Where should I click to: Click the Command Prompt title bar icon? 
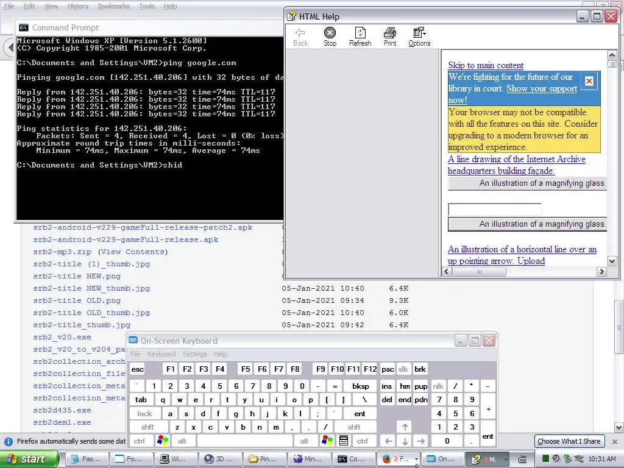pos(24,27)
